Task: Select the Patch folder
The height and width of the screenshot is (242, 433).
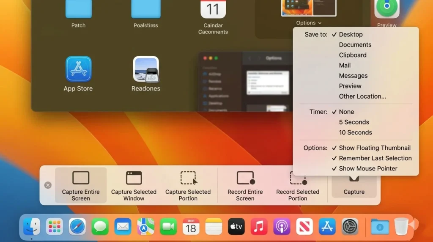Action: [x=78, y=9]
